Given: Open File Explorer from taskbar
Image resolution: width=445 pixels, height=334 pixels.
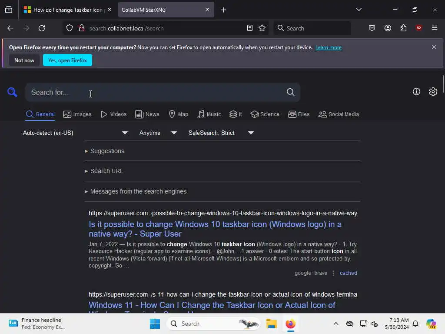Looking at the screenshot, I should (271, 324).
